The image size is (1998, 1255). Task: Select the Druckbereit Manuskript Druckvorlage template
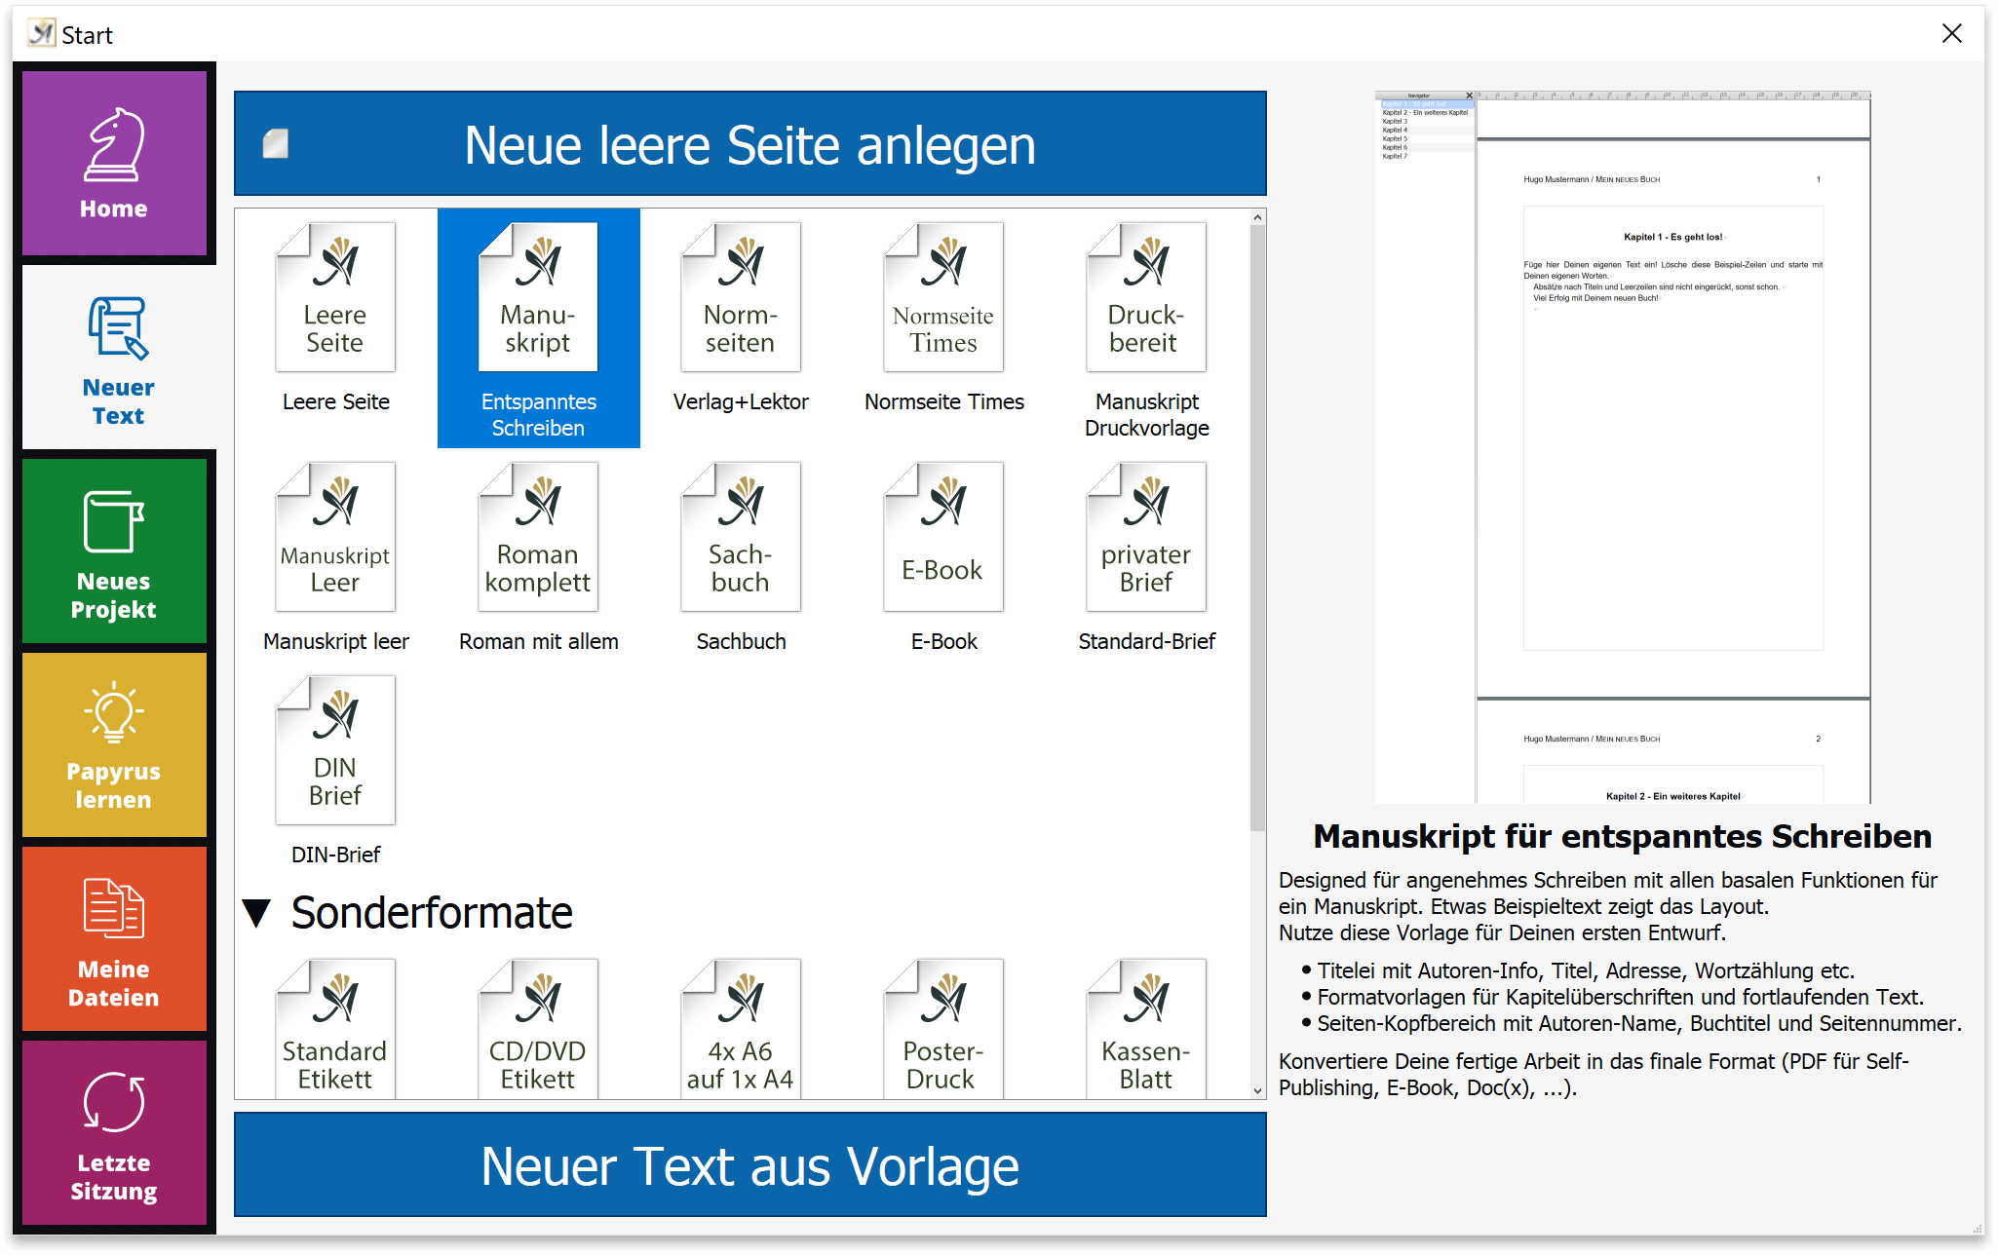tap(1146, 297)
